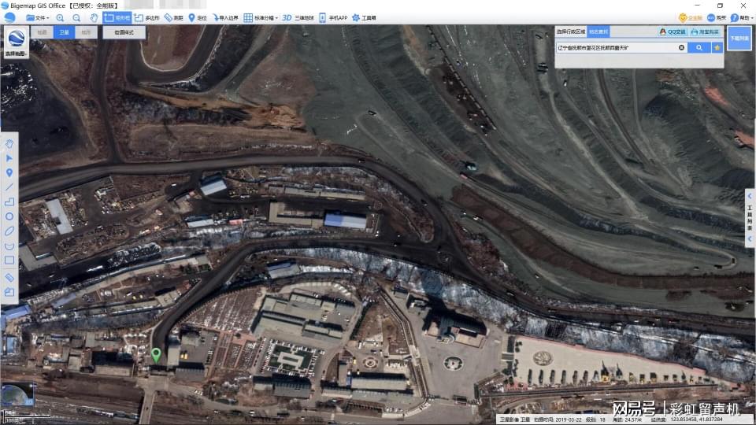Click the zoom in magnifier icon
The image size is (756, 425).
[x=60, y=17]
